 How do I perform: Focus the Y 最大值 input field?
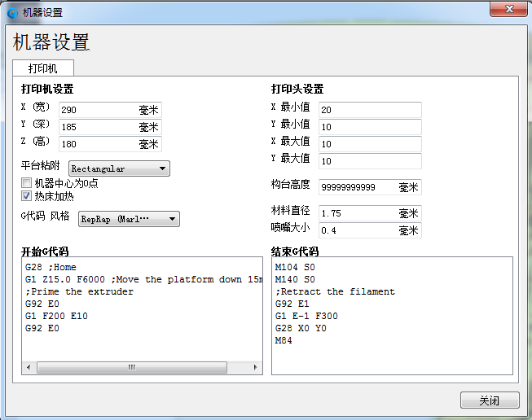pyautogui.click(x=370, y=161)
